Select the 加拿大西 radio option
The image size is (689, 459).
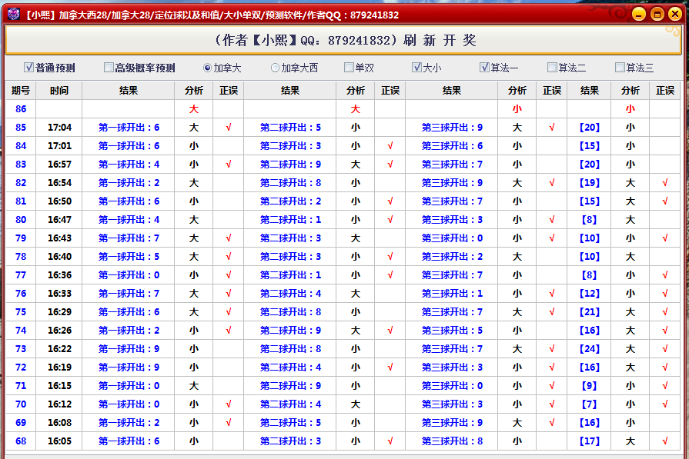click(x=276, y=68)
